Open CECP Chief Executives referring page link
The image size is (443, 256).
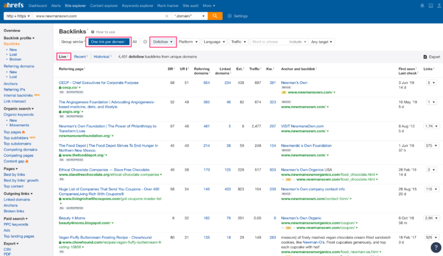click(x=99, y=83)
